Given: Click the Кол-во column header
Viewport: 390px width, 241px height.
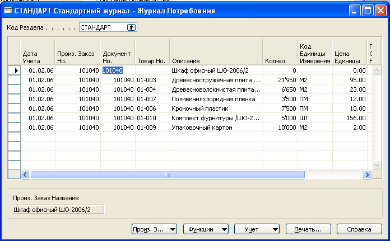Looking at the screenshot, I should pos(280,51).
